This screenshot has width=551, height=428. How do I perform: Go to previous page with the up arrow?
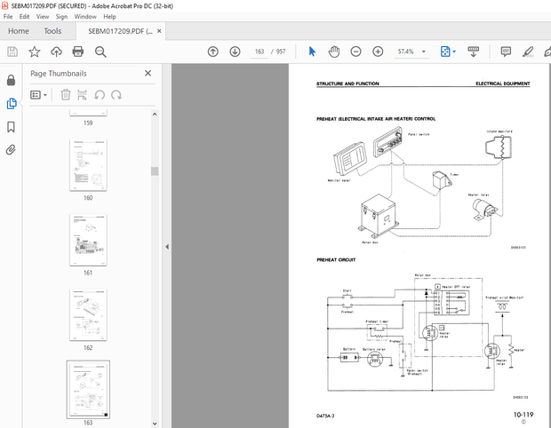213,52
